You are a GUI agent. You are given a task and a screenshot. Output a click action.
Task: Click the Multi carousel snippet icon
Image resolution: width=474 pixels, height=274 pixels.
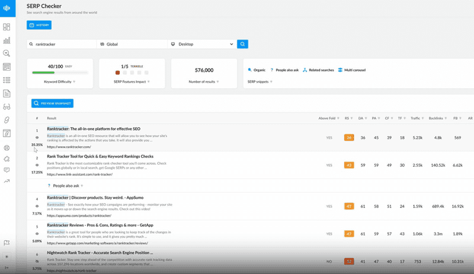click(340, 70)
